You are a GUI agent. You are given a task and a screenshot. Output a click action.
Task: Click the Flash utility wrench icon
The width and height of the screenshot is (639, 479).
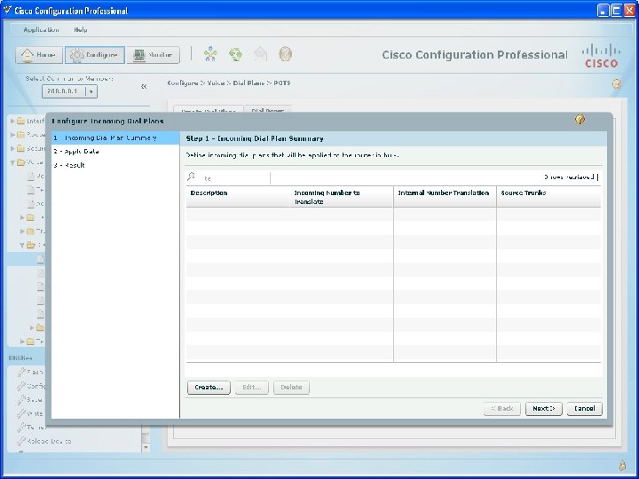[x=21, y=372]
